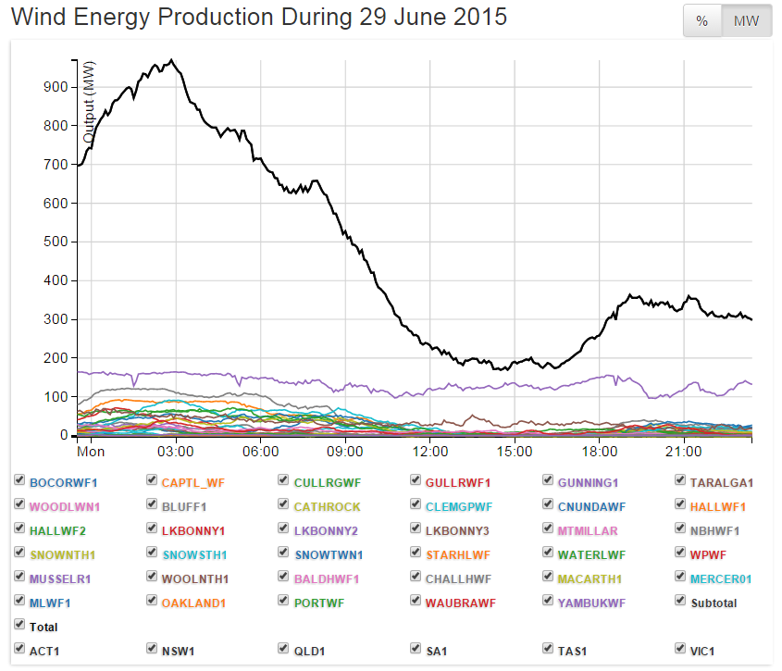Screen dimensions: 782x671
Task: Uncheck the BOCORWF1 series checkbox
Action: point(19,481)
